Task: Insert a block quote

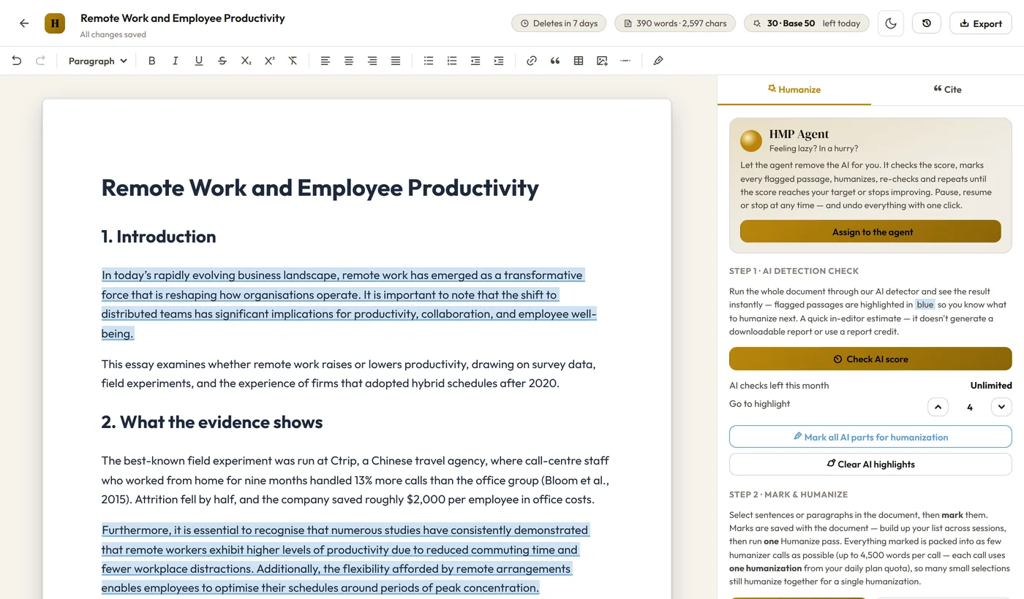Action: tap(555, 61)
